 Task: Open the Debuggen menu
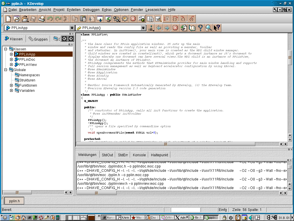tap(91, 10)
